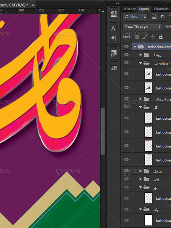The width and height of the screenshot is (171, 228).
Task: Hide the پروانه group
Action: click(x=127, y=54)
